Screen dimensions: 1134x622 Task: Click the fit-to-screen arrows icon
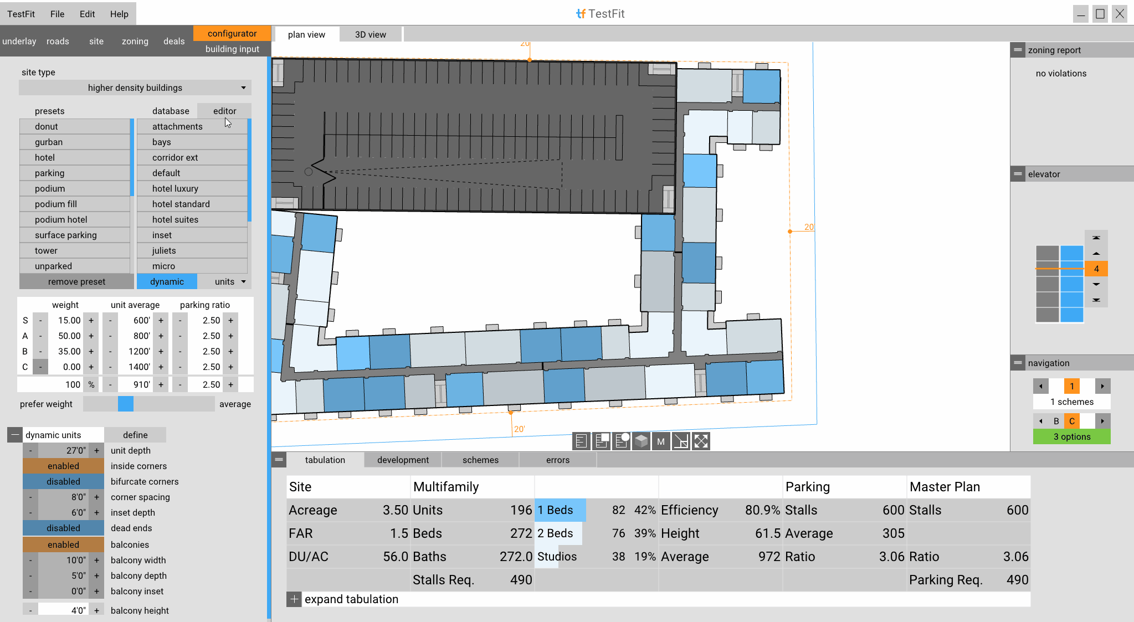coord(701,441)
